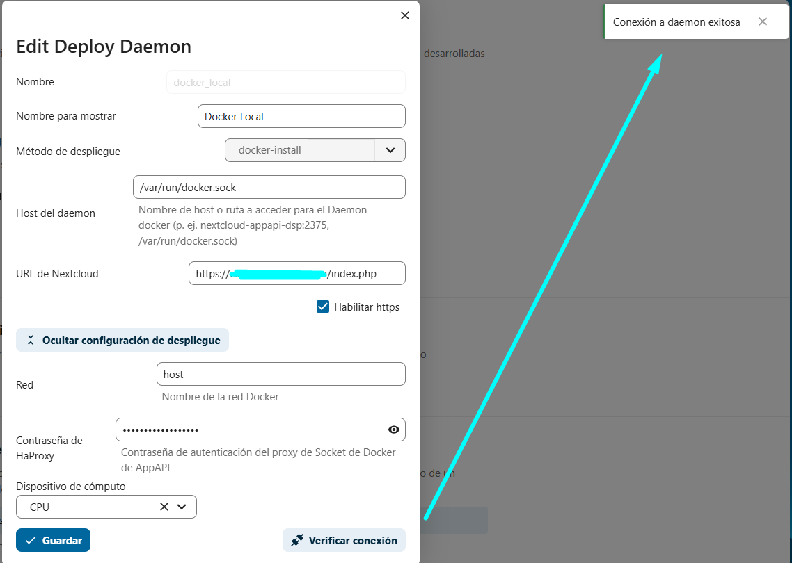
Task: Expand the compute device dropdown chevron
Action: tap(182, 507)
